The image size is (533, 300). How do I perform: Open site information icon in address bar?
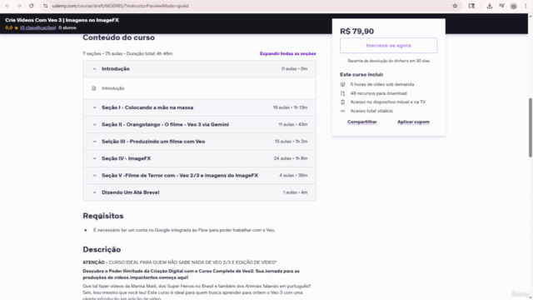click(x=46, y=6)
